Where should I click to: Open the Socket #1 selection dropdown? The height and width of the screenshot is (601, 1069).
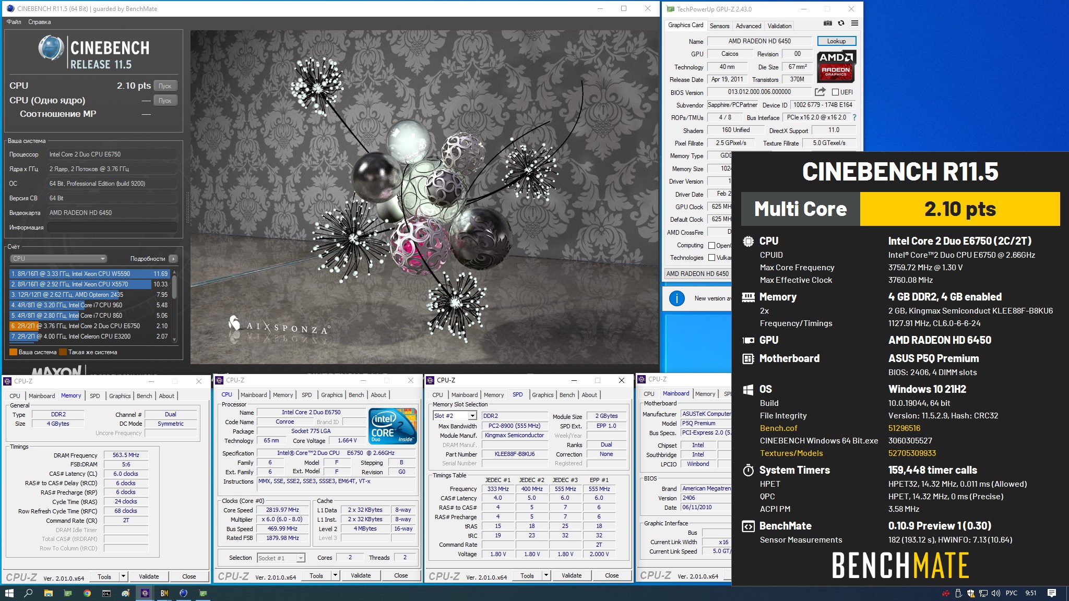(x=281, y=558)
